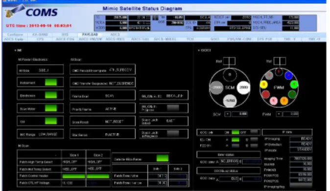This screenshot has height=191, width=330.
Task: Select the bottom light-gray SCM wheel circle
Action: pyautogui.click(x=230, y=101)
